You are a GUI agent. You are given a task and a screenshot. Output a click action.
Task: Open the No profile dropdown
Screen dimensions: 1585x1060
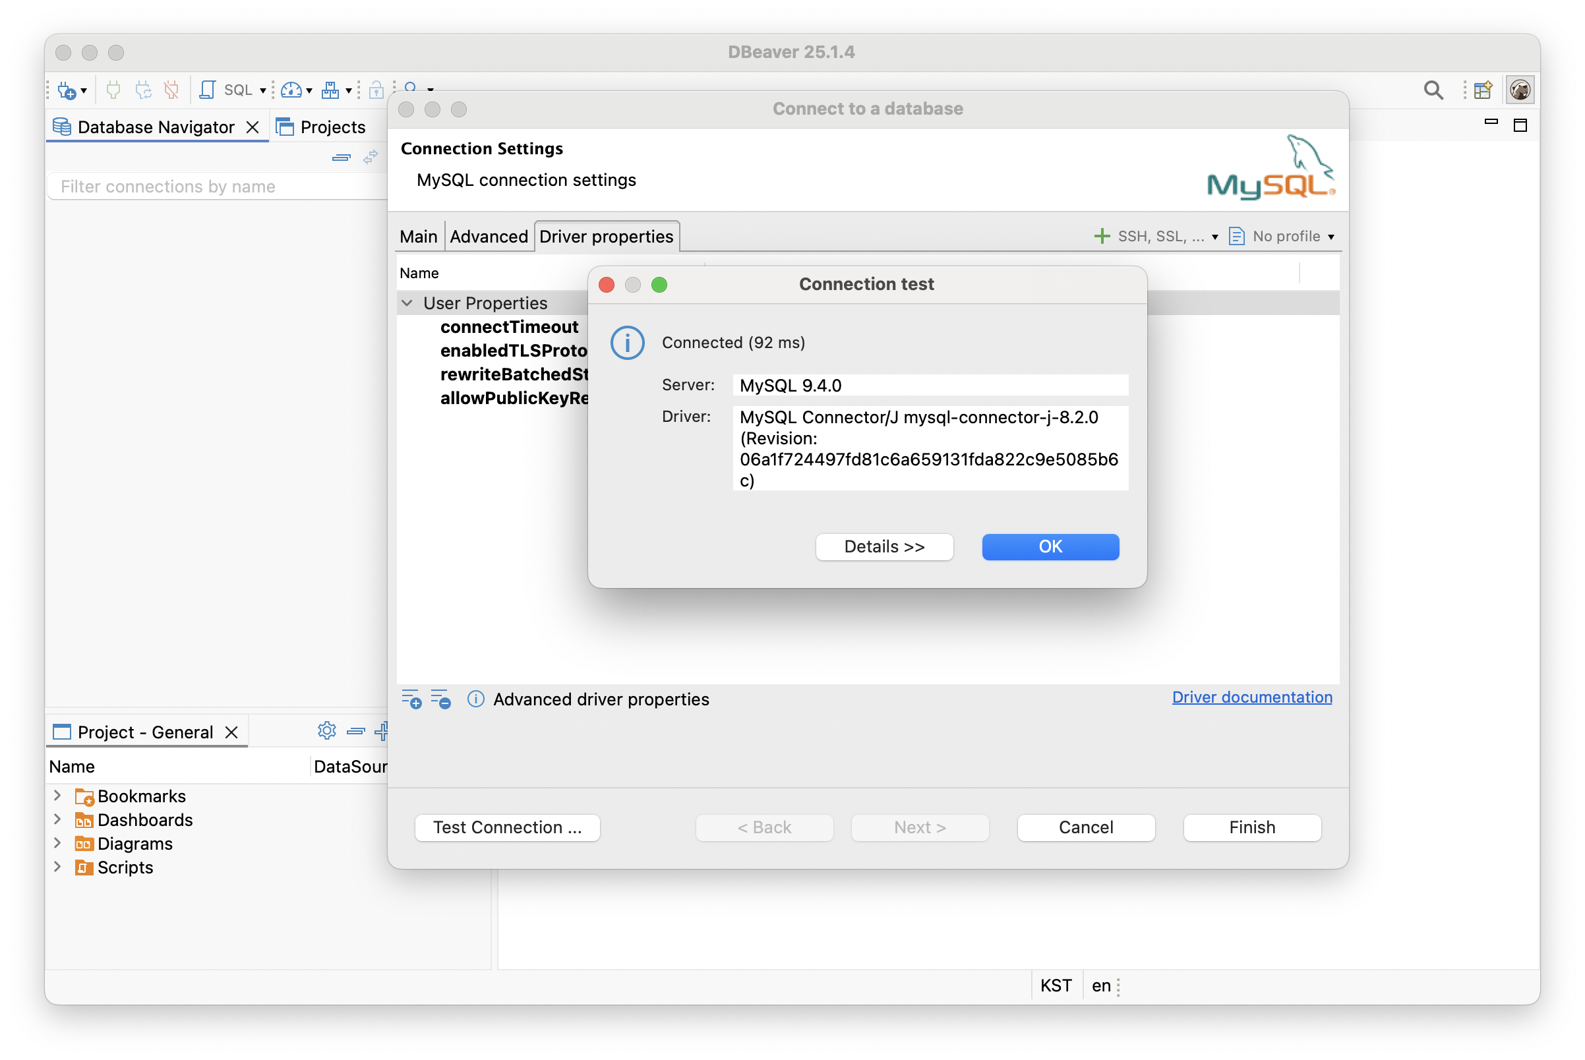point(1284,236)
